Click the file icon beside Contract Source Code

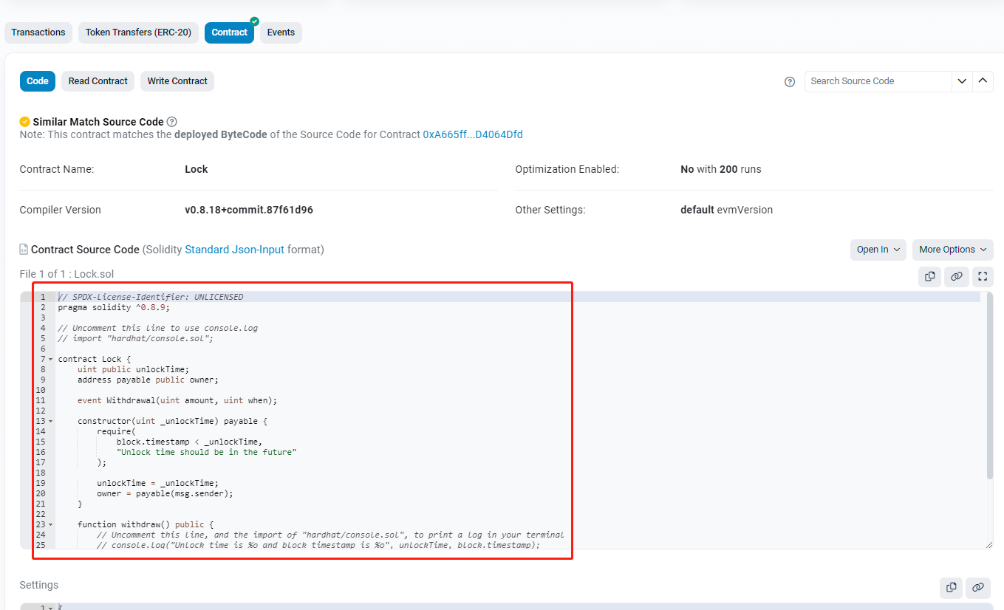pyautogui.click(x=24, y=250)
